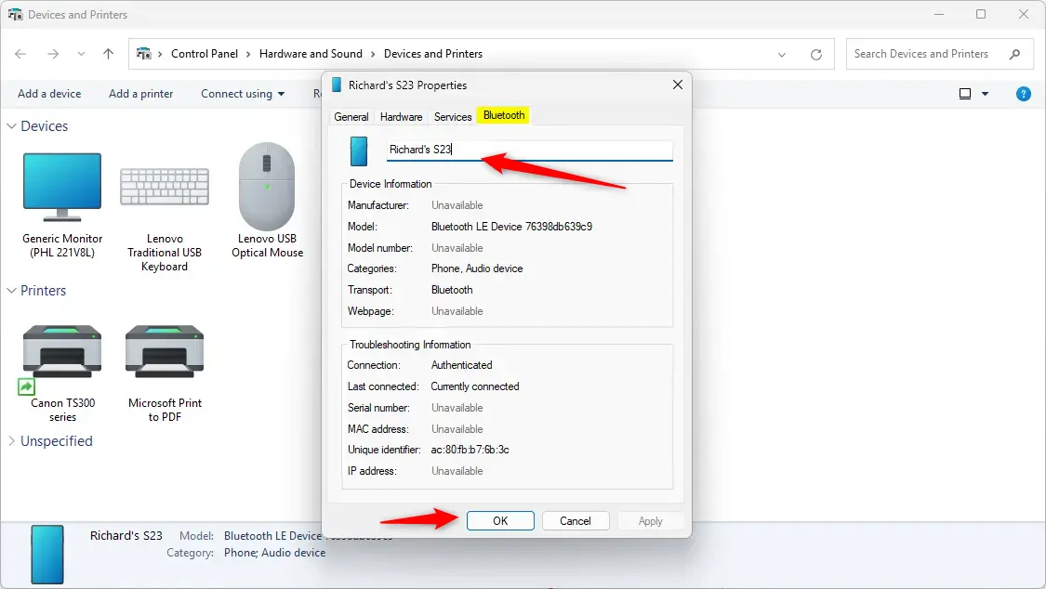Switch to the Services tab
Viewport: 1046px width, 589px height.
pyautogui.click(x=453, y=117)
